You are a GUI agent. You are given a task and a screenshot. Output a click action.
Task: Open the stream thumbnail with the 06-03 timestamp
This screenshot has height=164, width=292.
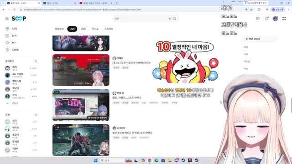tap(81, 105)
